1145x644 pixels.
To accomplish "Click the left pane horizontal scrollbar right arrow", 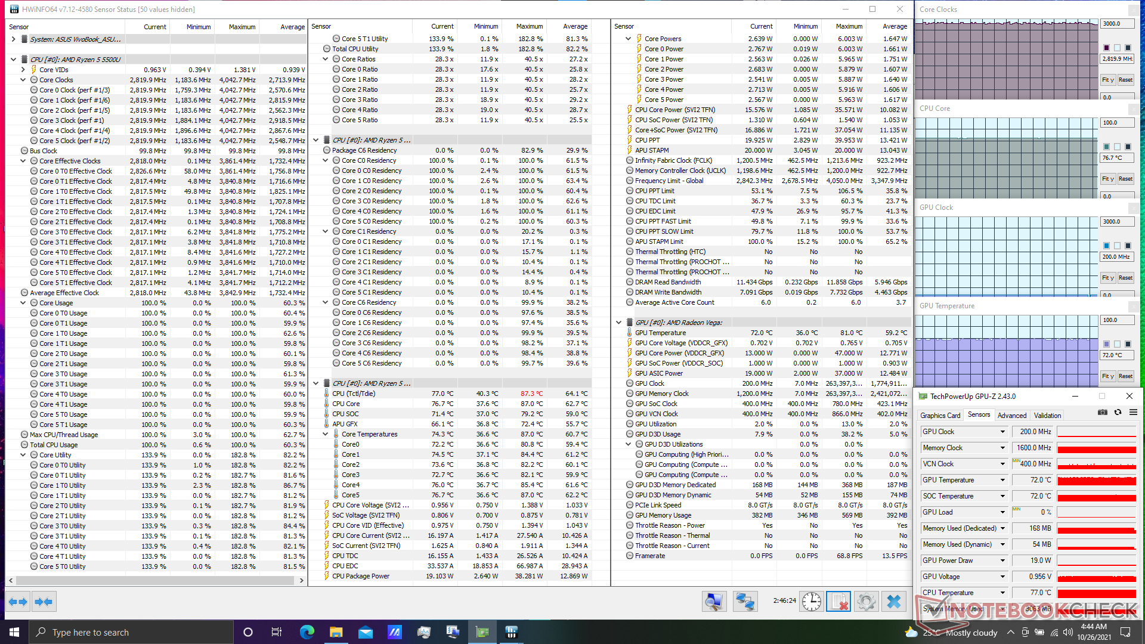I will point(301,580).
